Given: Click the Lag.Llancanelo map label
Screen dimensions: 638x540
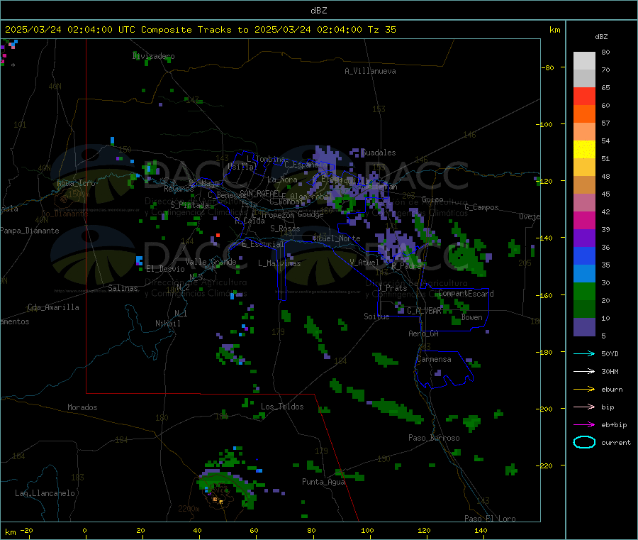Looking at the screenshot, I should point(45,493).
